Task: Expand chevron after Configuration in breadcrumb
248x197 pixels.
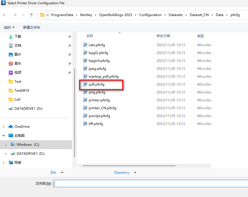Action: pyautogui.click(x=165, y=15)
